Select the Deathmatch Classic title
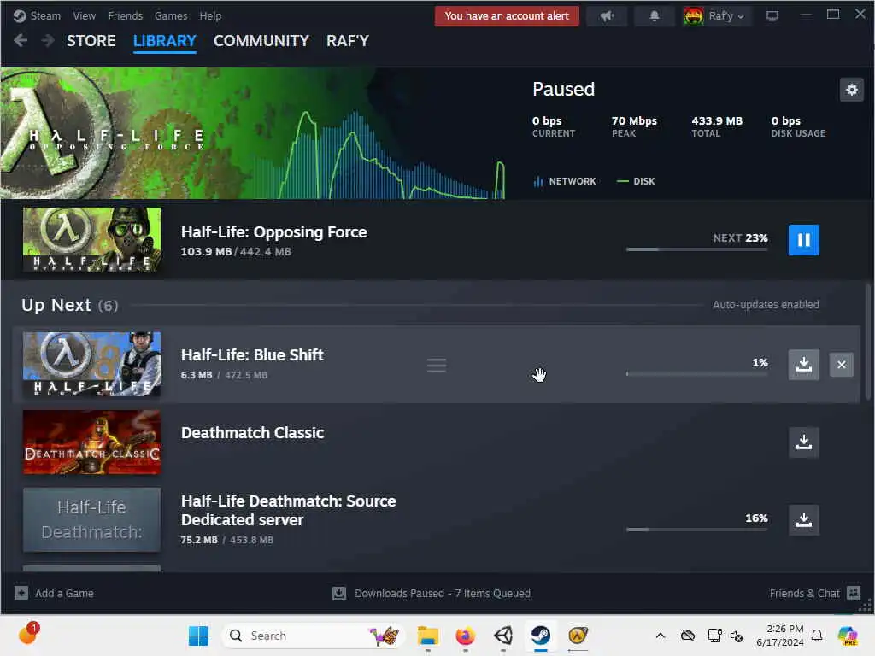This screenshot has height=656, width=875. click(x=252, y=433)
